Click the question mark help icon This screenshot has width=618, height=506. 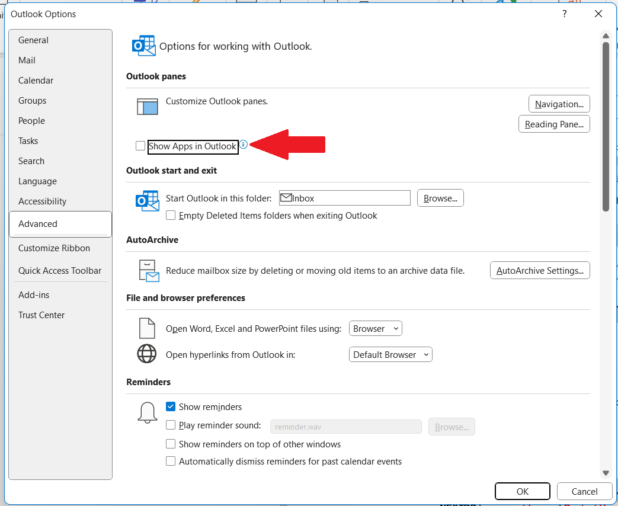tap(565, 14)
